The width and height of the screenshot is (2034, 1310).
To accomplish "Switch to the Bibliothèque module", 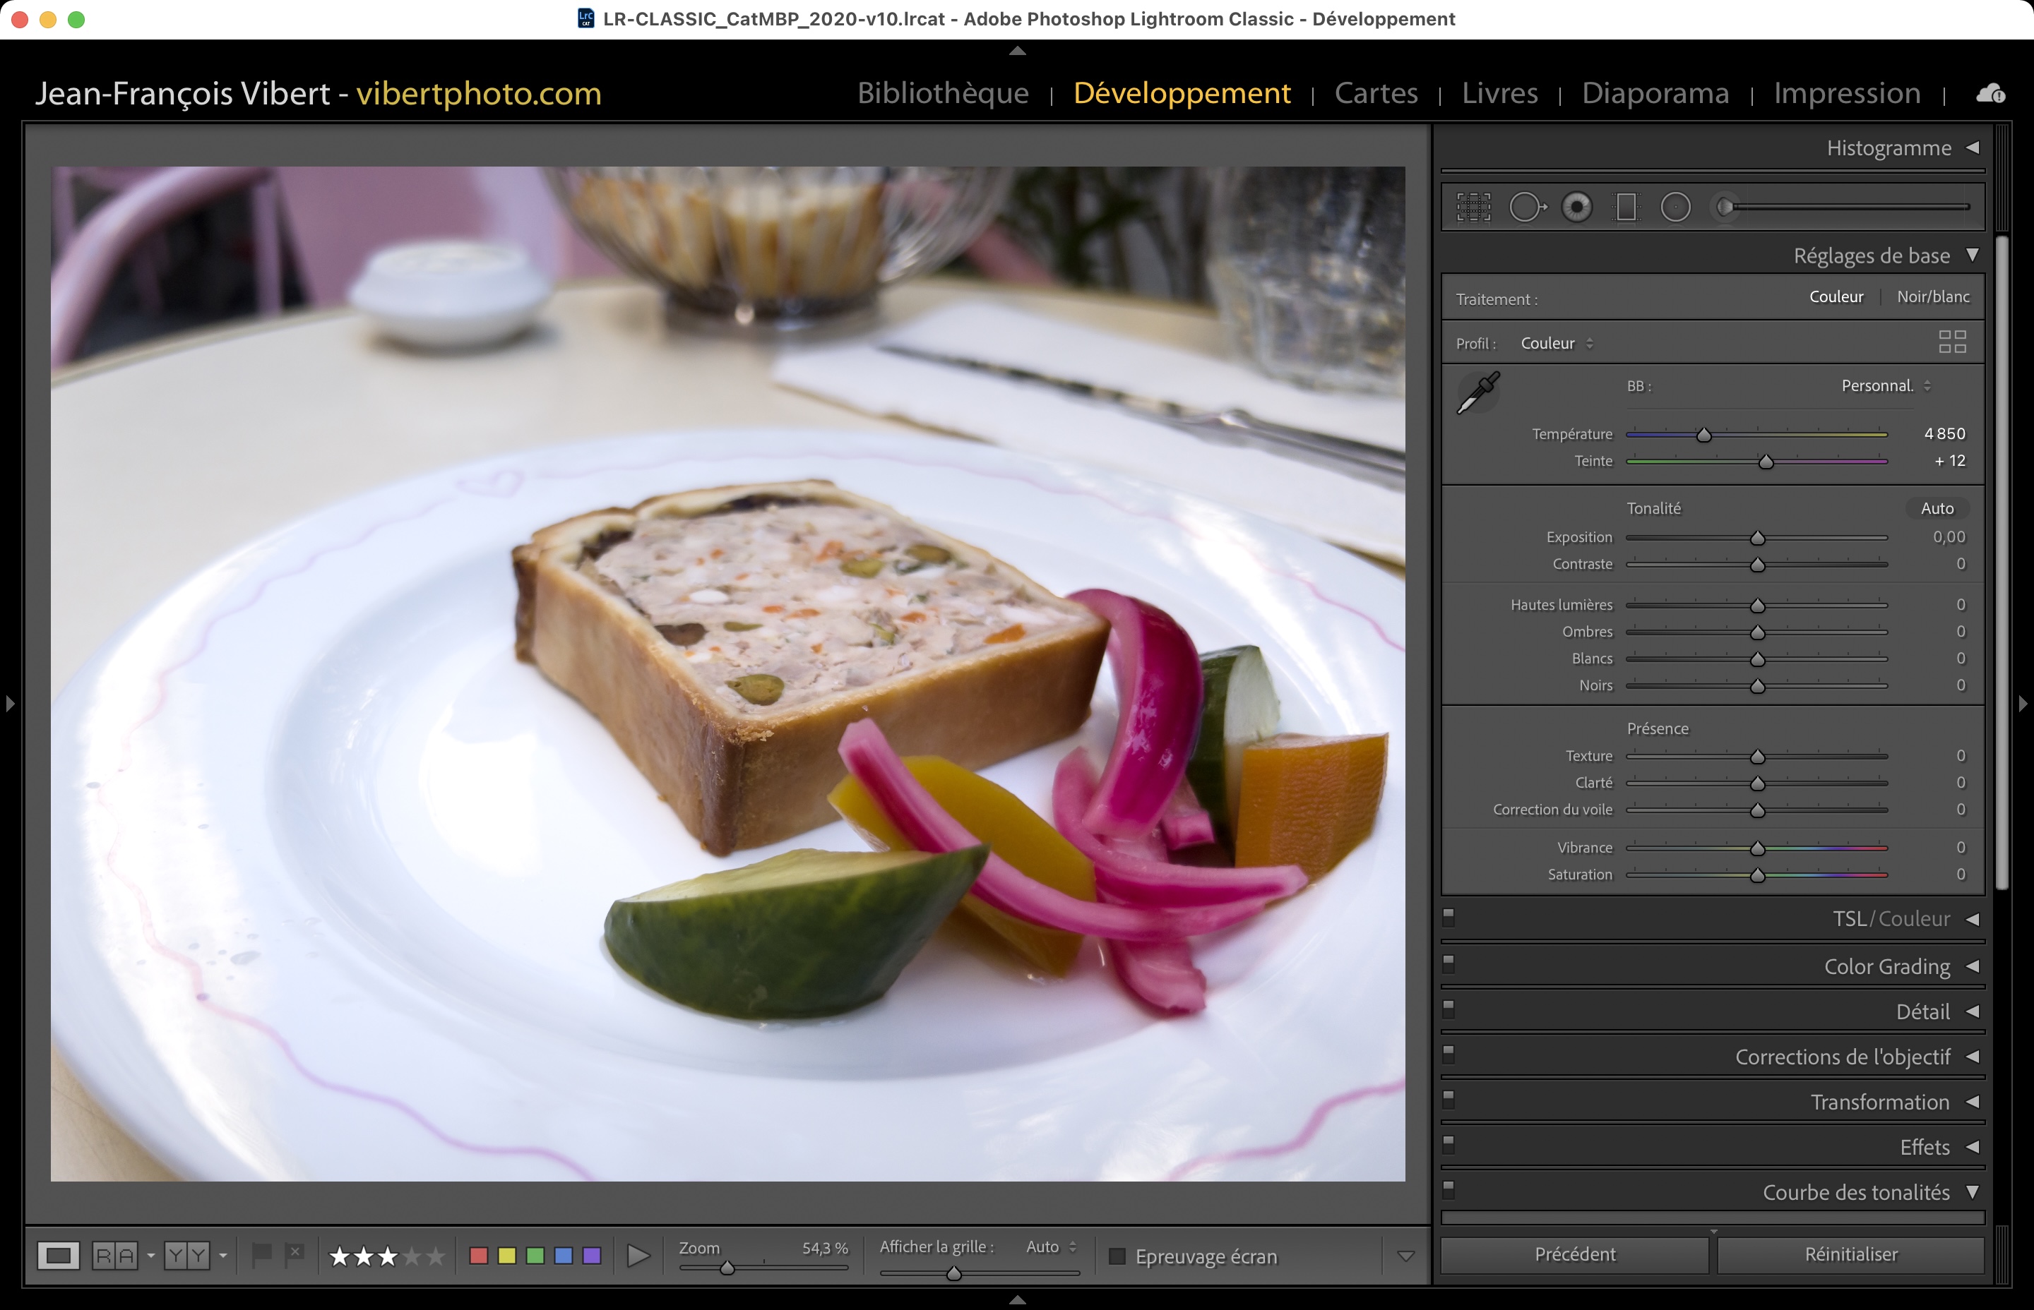I will point(942,92).
